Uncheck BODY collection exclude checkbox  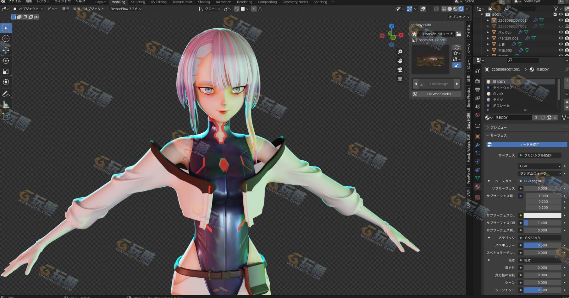click(555, 14)
